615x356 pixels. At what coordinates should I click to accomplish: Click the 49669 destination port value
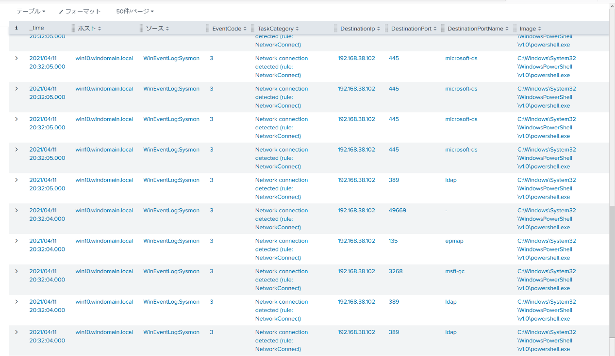[397, 210]
